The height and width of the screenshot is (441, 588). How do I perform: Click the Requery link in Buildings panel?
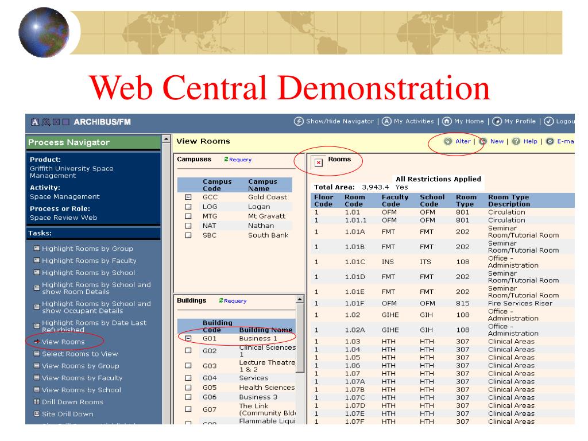(x=235, y=301)
